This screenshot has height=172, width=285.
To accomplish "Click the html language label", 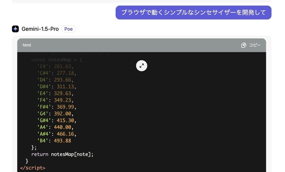I will pyautogui.click(x=27, y=45).
